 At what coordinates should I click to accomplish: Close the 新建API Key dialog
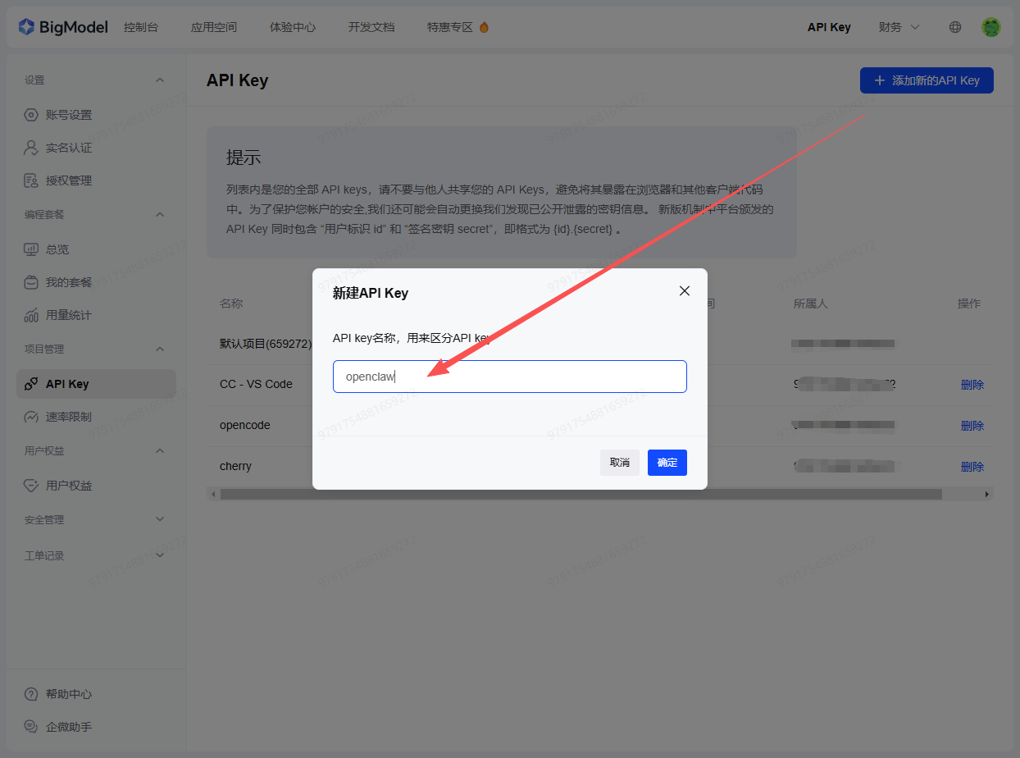(x=685, y=291)
